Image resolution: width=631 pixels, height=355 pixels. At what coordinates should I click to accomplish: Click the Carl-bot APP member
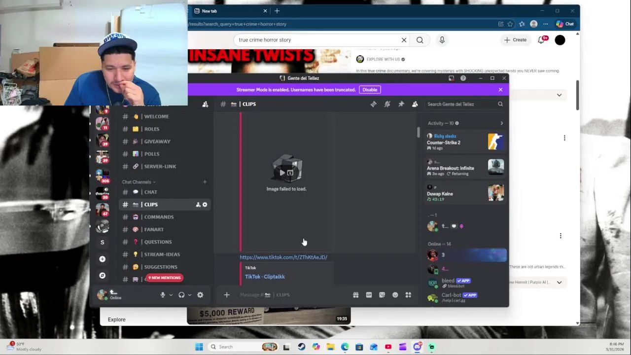tap(465, 297)
